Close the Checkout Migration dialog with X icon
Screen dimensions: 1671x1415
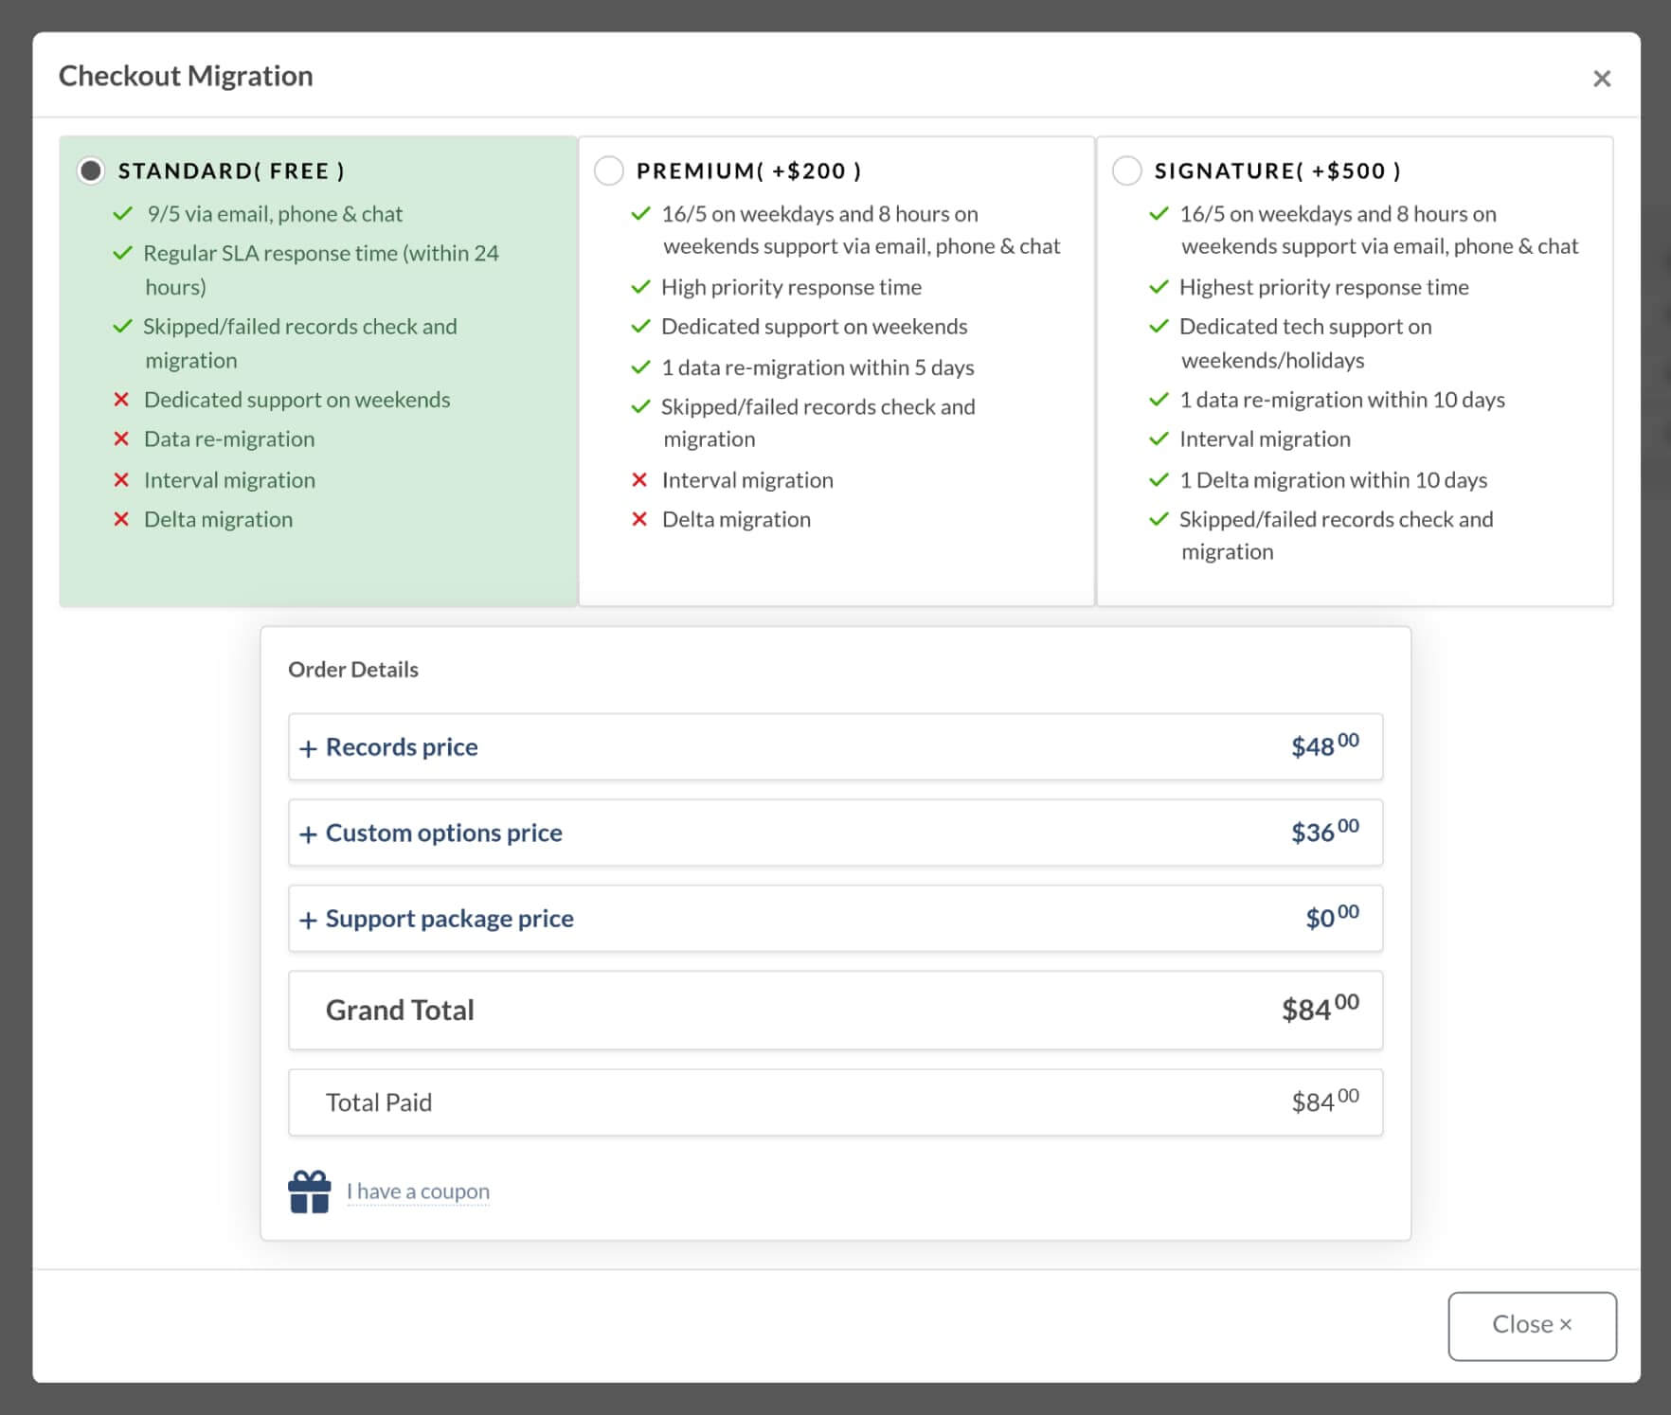1602,79
